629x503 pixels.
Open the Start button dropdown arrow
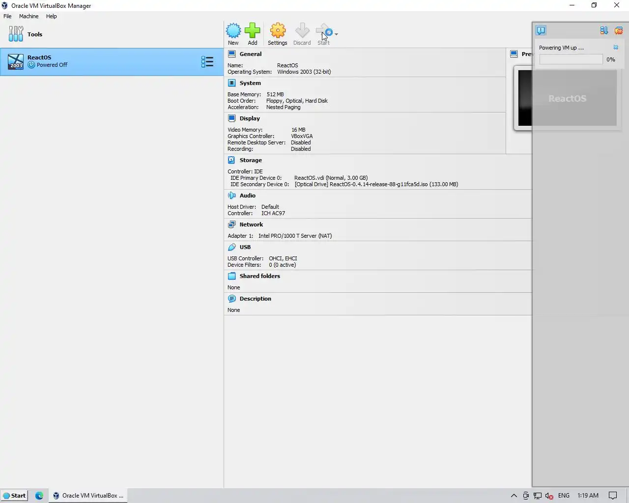point(336,34)
